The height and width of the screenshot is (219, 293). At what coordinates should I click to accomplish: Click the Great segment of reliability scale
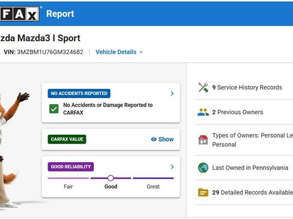(153, 178)
